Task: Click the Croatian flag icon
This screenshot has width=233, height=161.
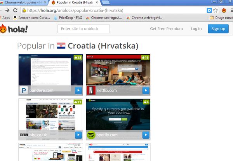Action: point(61,46)
